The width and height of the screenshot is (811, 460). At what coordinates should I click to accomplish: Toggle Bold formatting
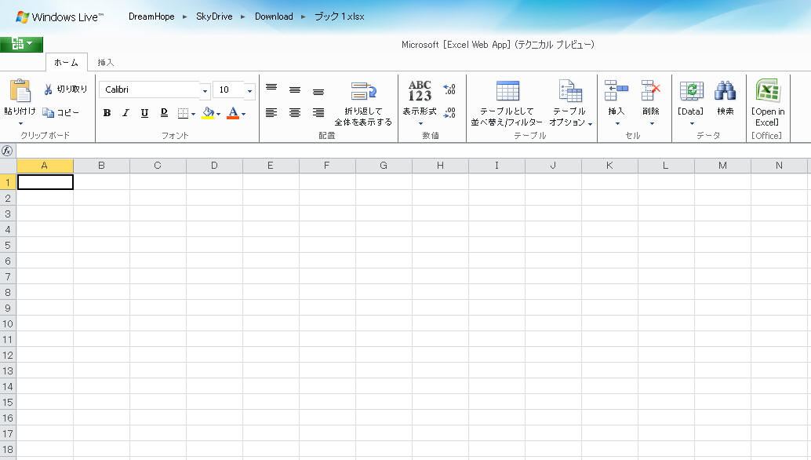[107, 113]
